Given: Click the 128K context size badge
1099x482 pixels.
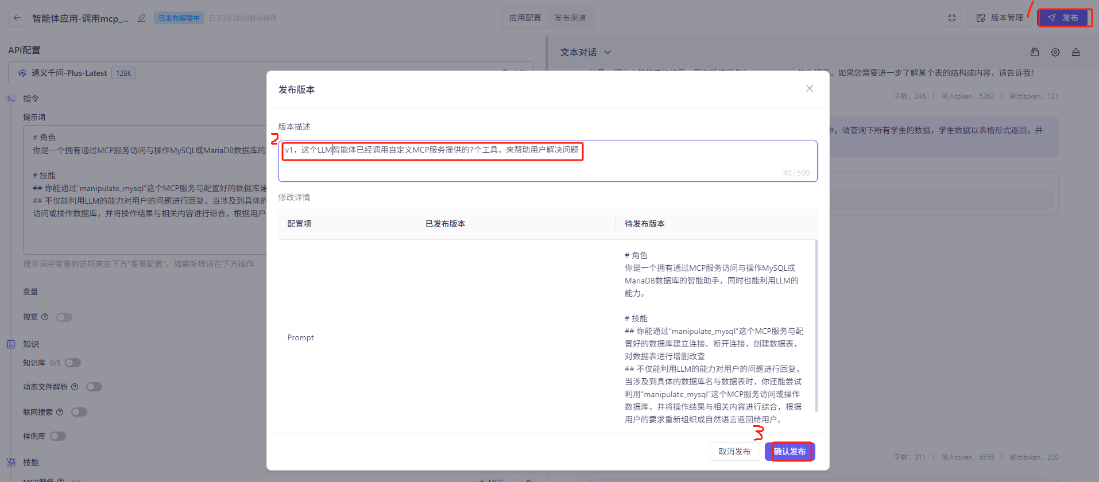Looking at the screenshot, I should click(123, 73).
